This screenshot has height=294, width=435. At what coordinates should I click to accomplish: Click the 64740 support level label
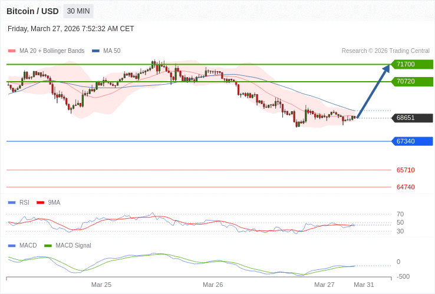(406, 187)
